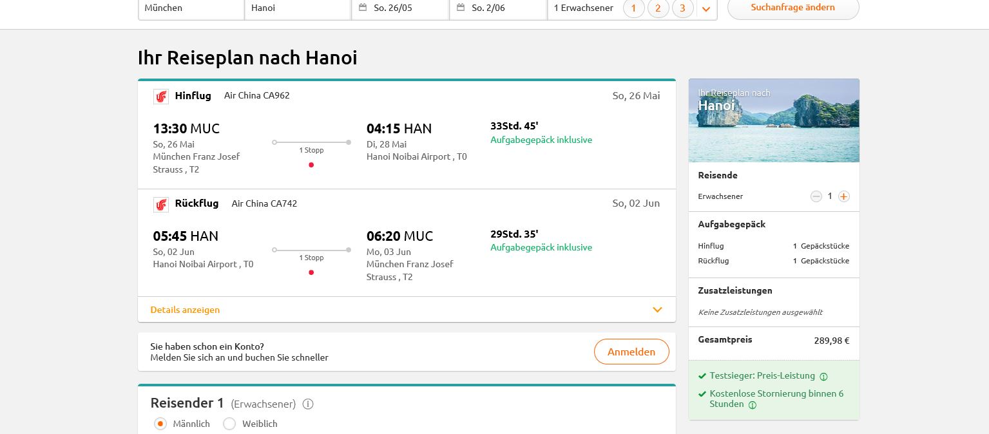This screenshot has height=434, width=989.
Task: Click the 05:45 HAN departure time
Action: click(186, 236)
